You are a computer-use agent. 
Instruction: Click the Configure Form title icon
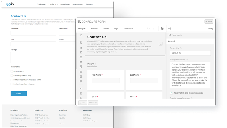(x=79, y=22)
